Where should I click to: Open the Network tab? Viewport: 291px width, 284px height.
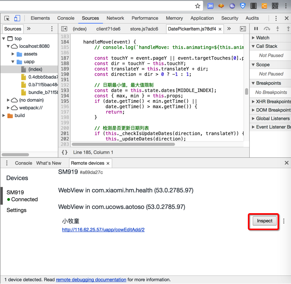pos(115,18)
